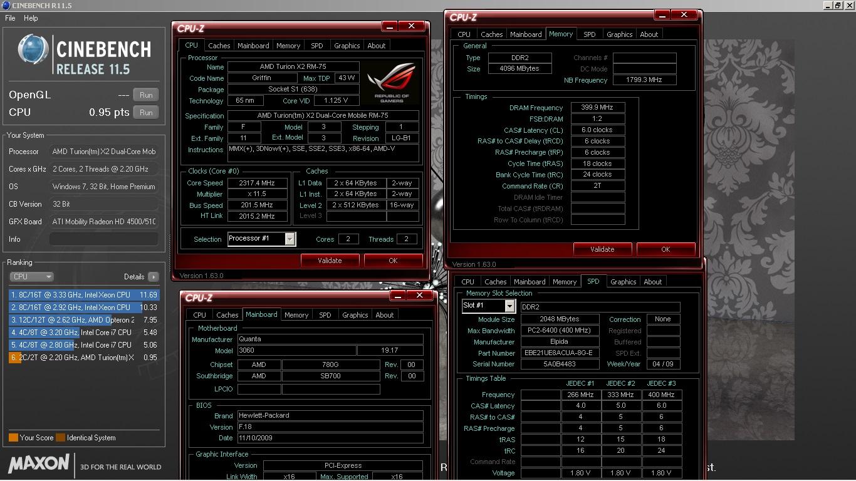Screen dimensions: 856x481
Task: Click the BIOS Version field F.18
Action: [330, 427]
